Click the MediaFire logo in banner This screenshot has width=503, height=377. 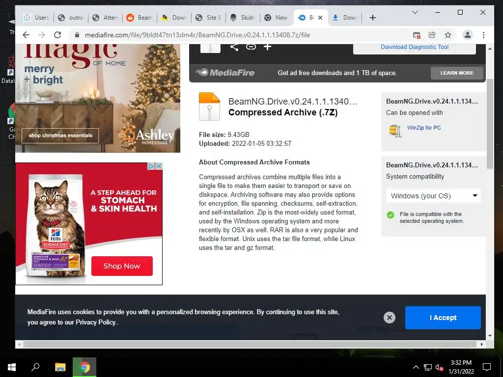225,73
